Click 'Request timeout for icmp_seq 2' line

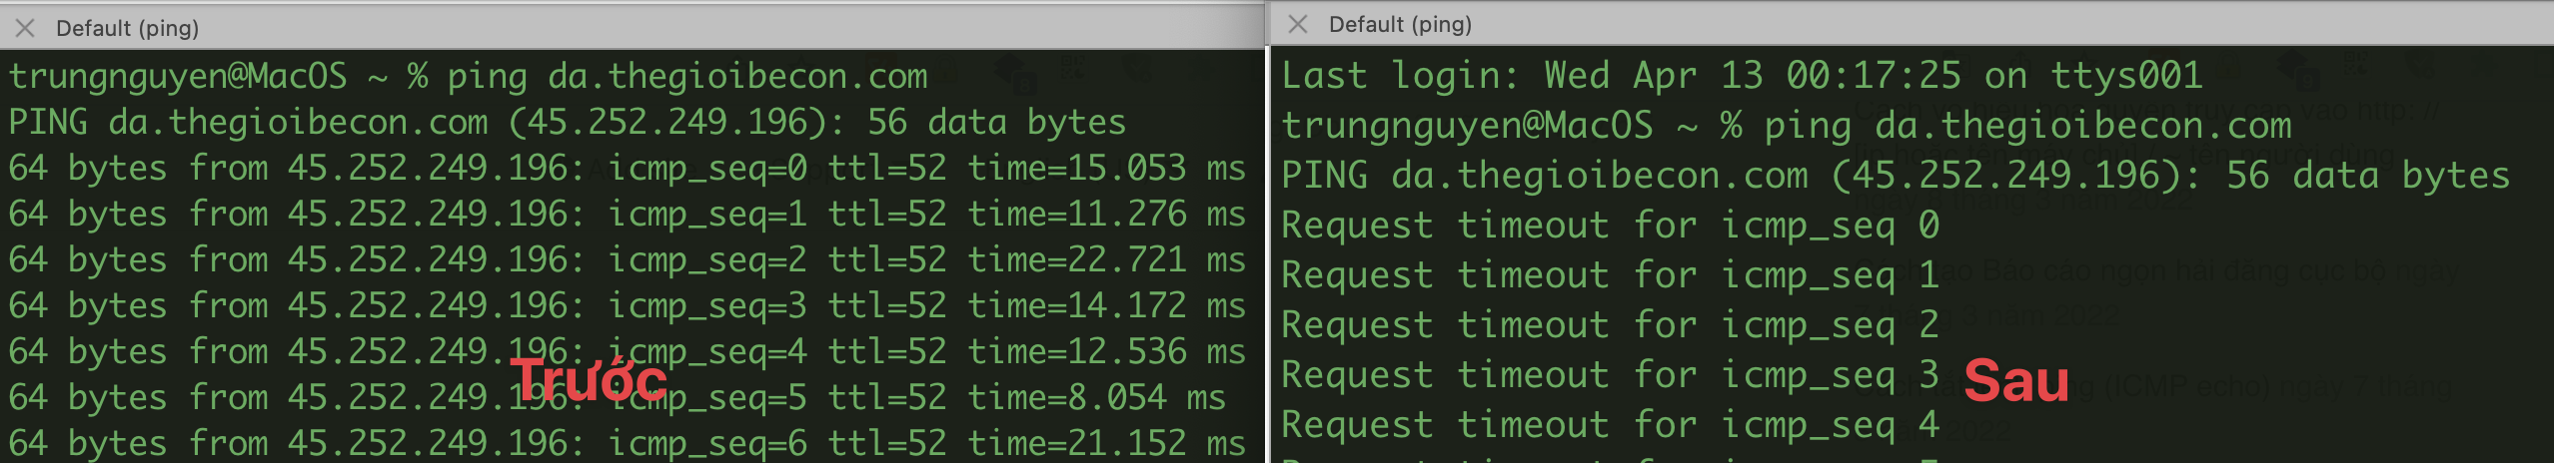coord(1611,325)
